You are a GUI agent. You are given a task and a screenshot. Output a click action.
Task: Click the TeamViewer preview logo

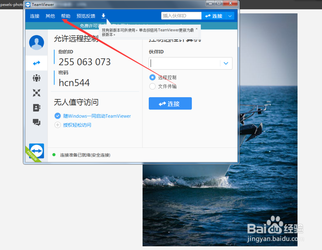click(37, 151)
